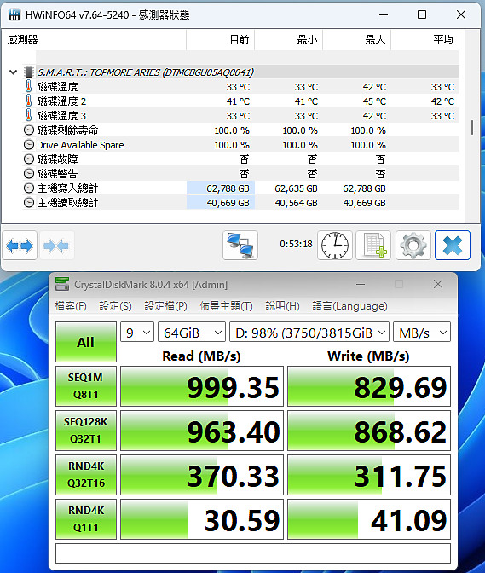Viewport: 485px width, 573px height.
Task: Open the 檔案(F) menu in CrystalDiskMark
Action: 71,306
